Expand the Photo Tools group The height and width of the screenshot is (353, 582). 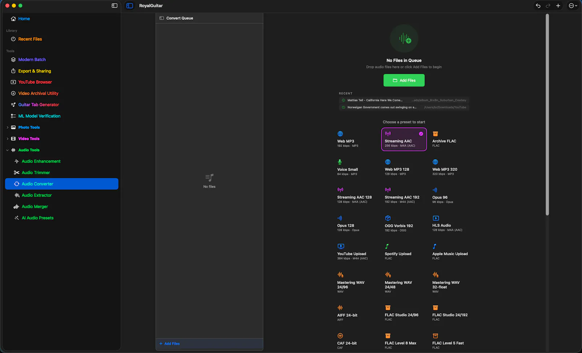pos(7,128)
